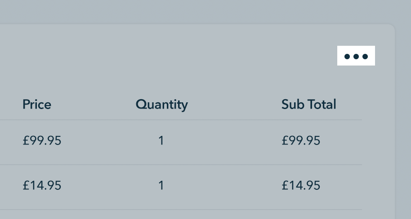This screenshot has height=219, width=411.
Task: Click the divider line beneath the column headers
Action: [180, 120]
